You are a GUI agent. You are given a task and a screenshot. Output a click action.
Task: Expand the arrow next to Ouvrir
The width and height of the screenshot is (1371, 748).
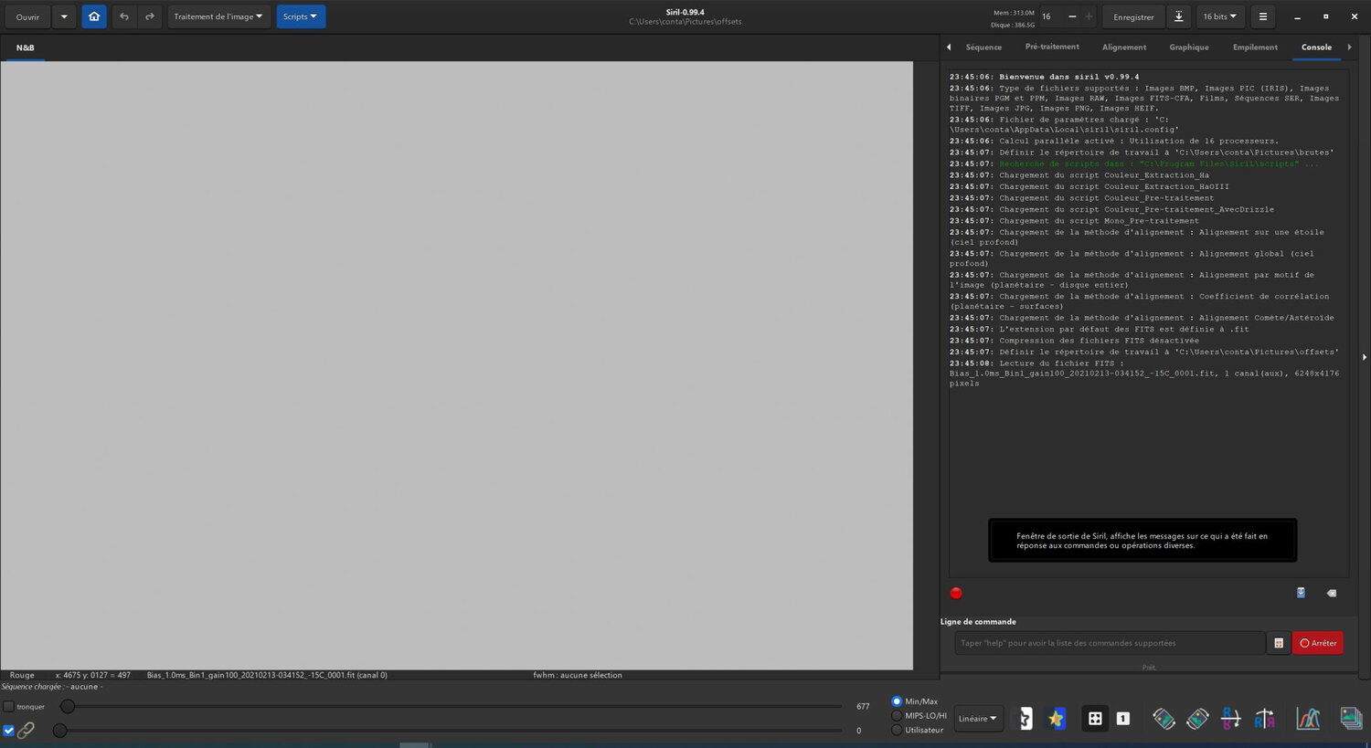click(64, 16)
